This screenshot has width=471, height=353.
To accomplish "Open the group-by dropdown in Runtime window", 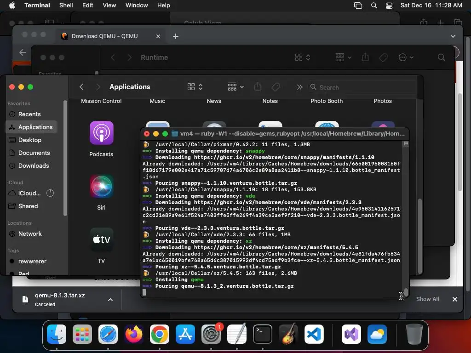I will point(343,57).
